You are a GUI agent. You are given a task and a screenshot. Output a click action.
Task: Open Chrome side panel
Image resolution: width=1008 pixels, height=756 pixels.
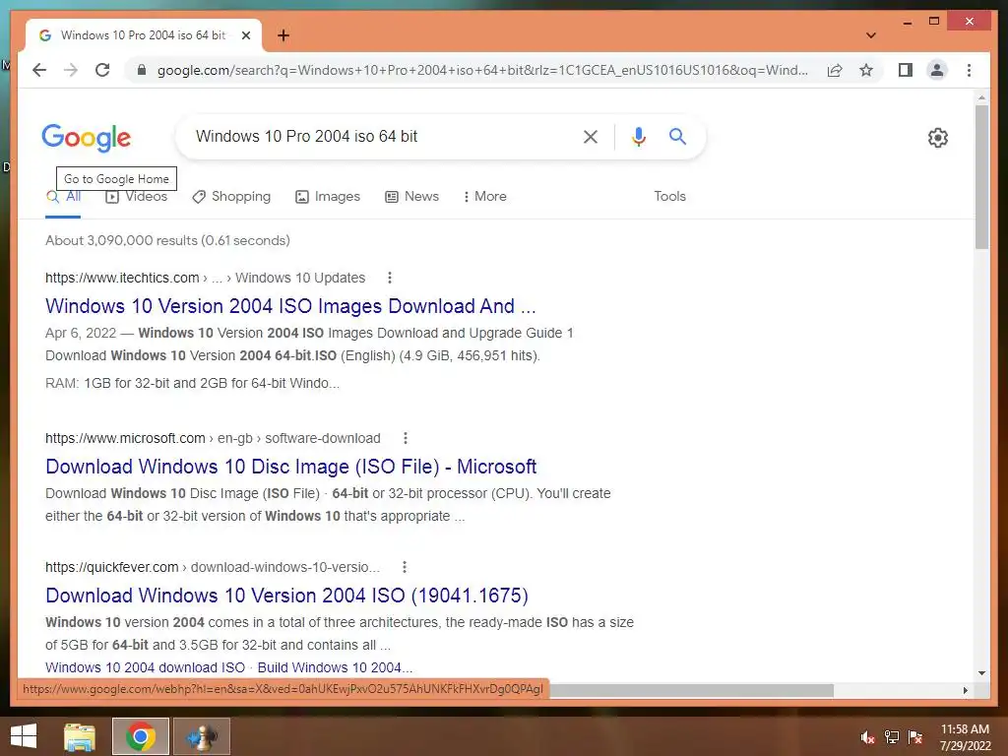tap(906, 70)
